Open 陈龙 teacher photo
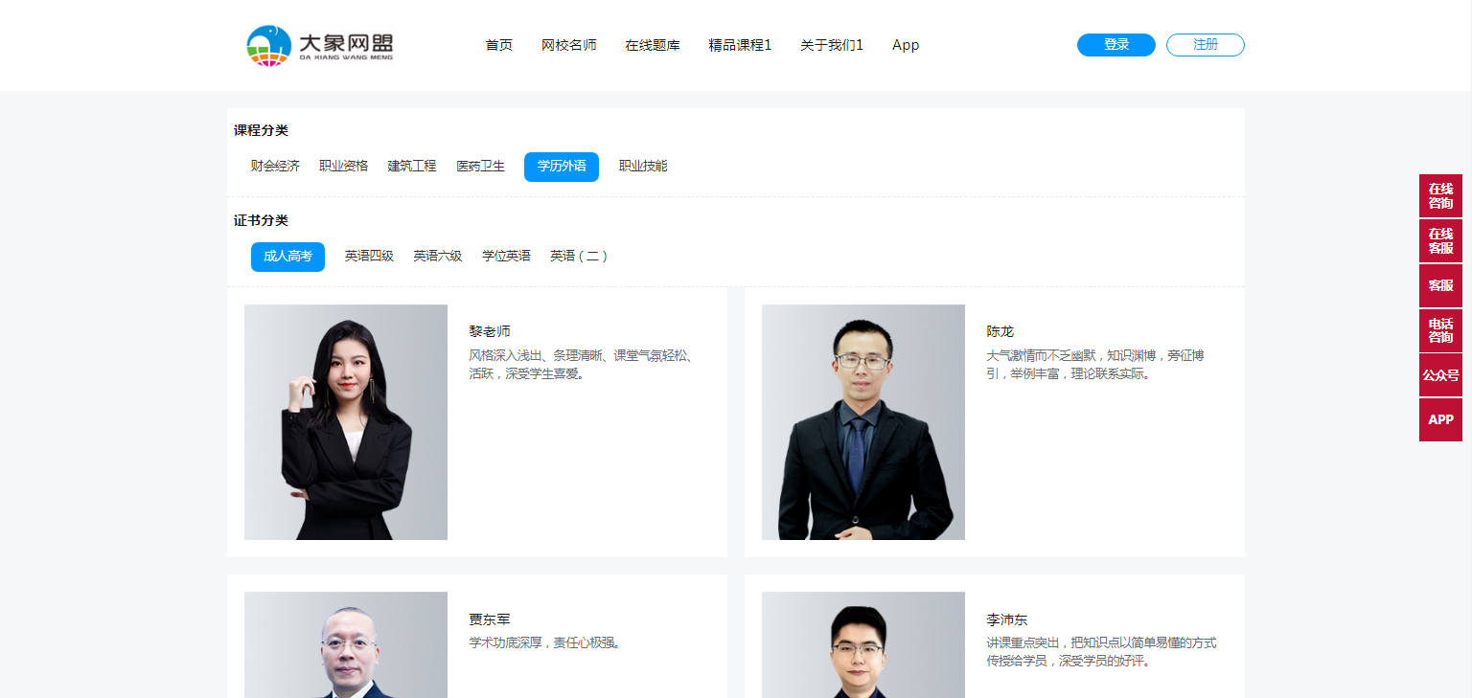The width and height of the screenshot is (1472, 698). pyautogui.click(x=863, y=422)
